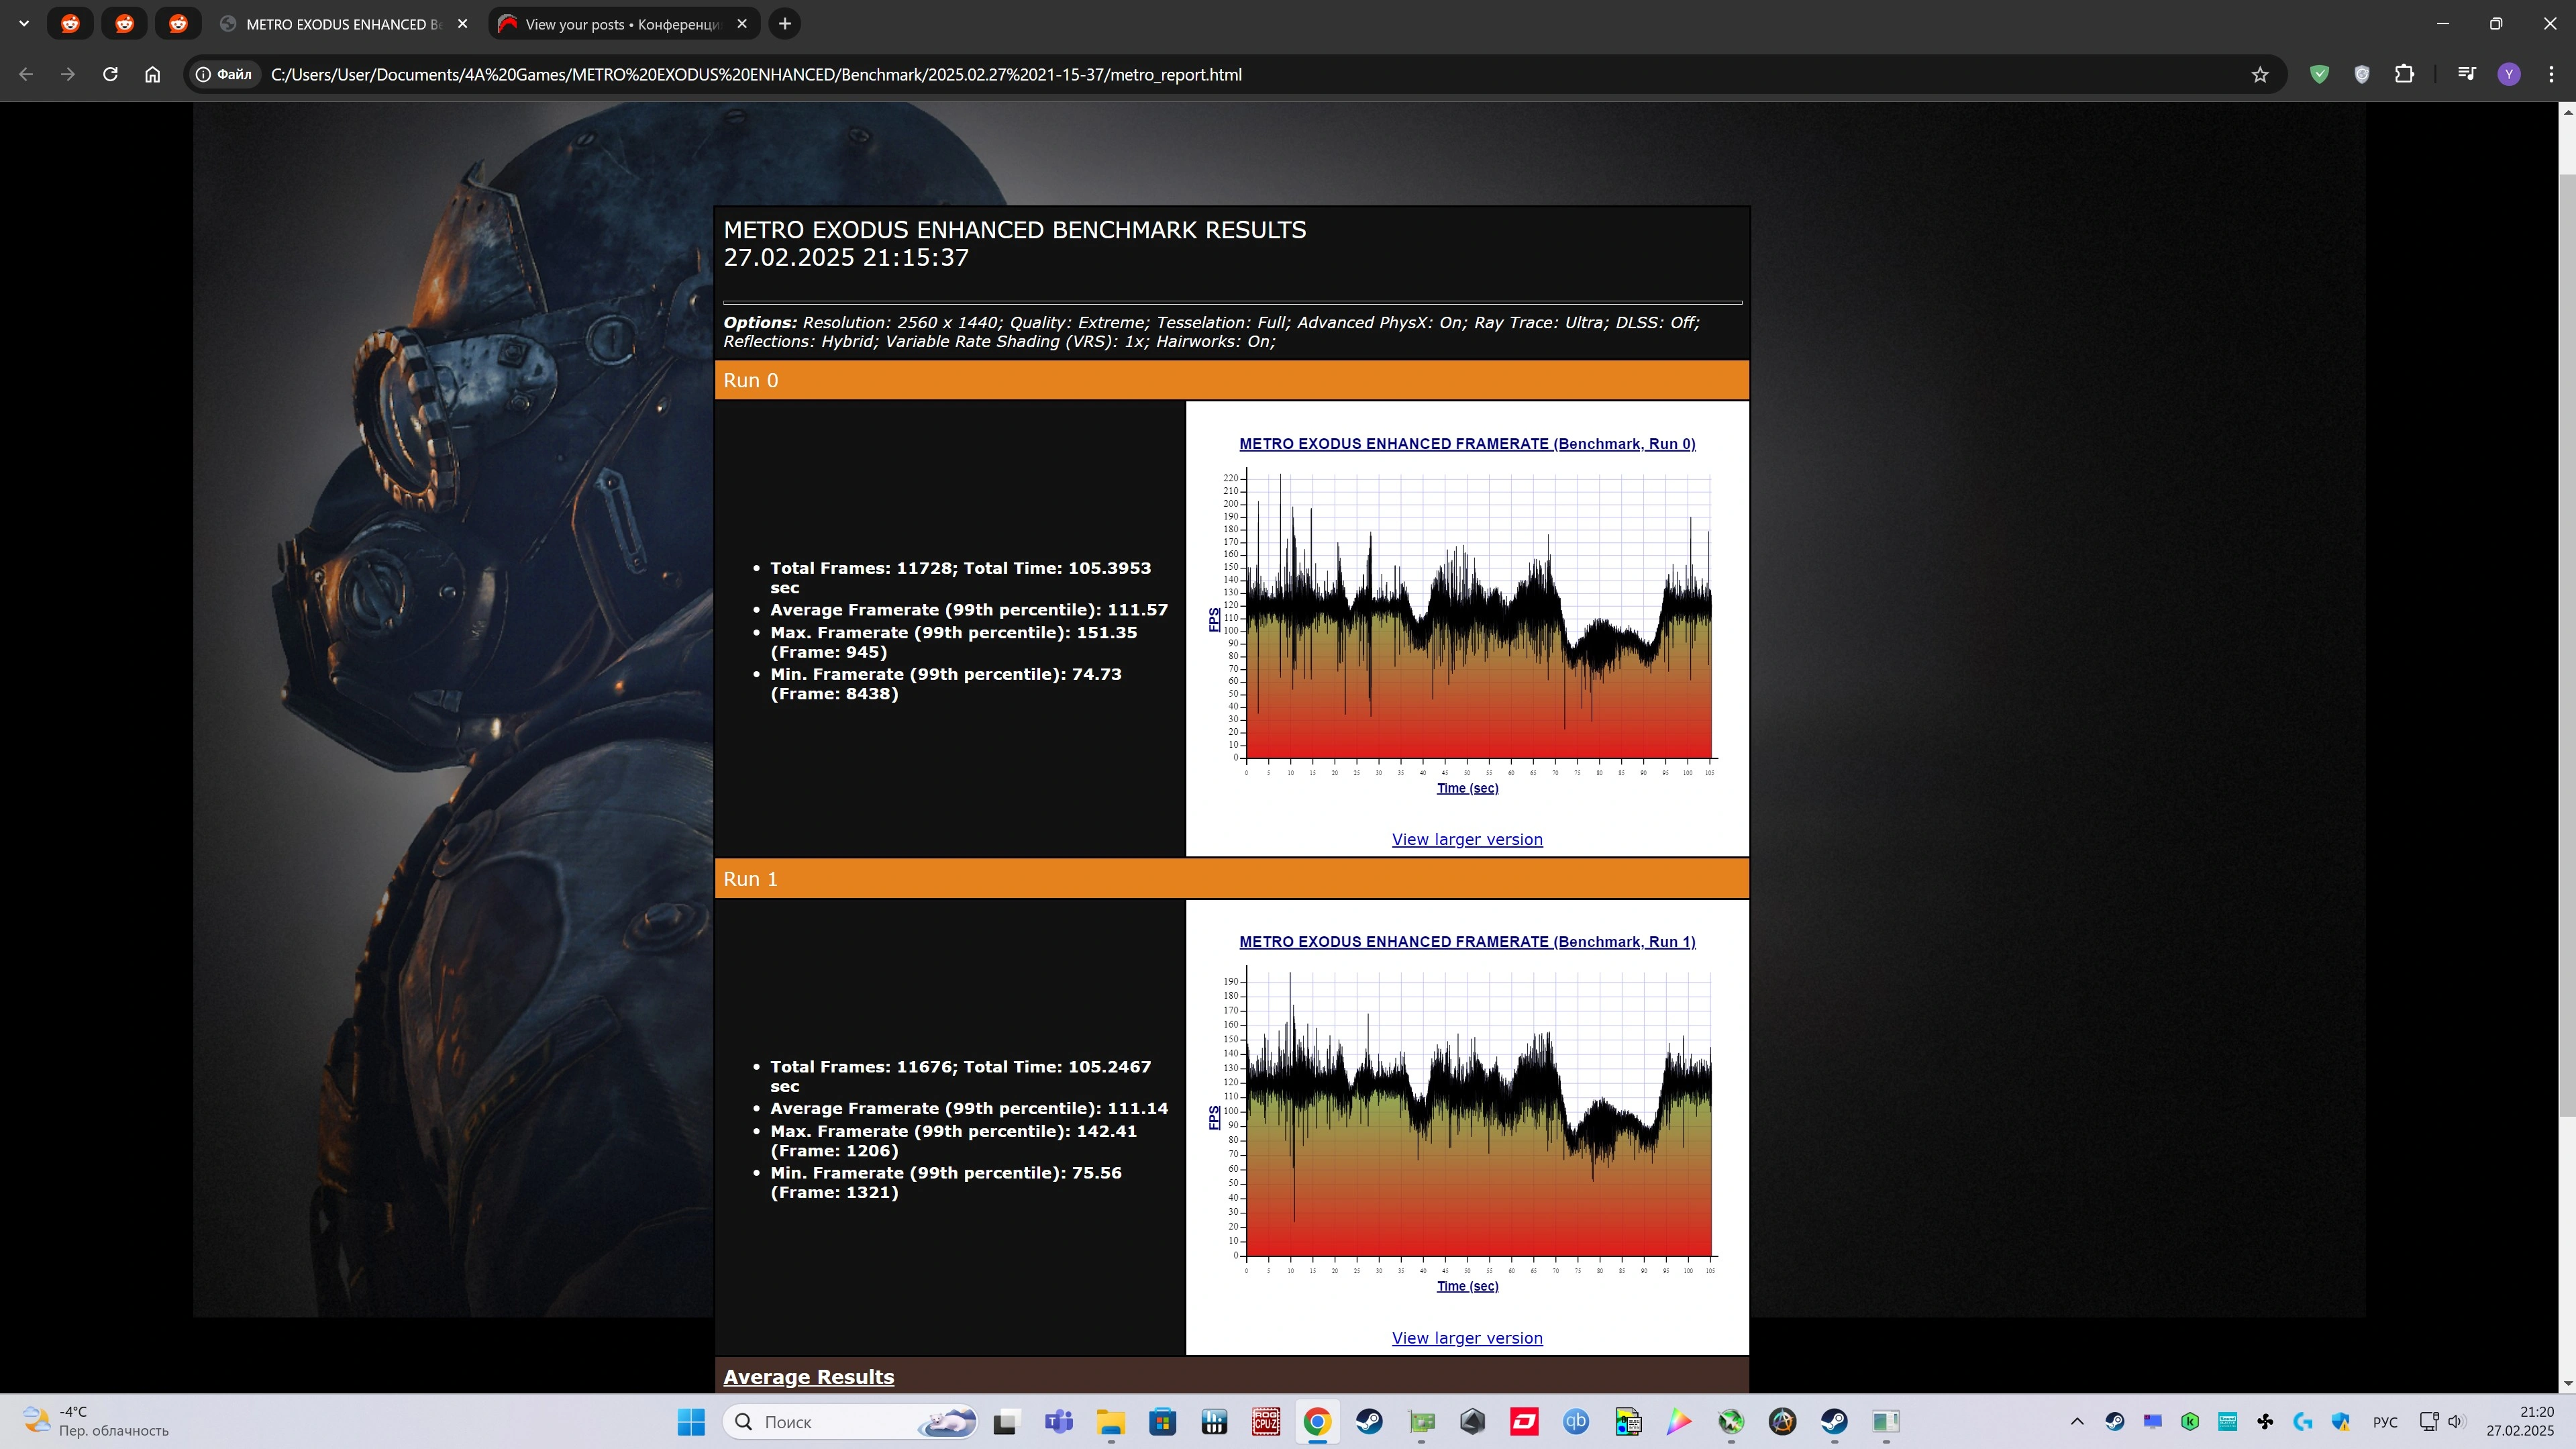Focus the address bar with metro_report.html path

pyautogui.click(x=756, y=74)
